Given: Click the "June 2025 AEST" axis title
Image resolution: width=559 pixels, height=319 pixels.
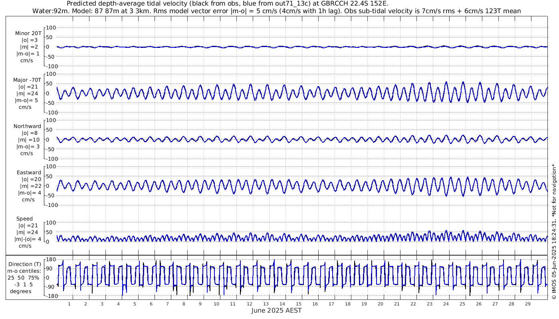Looking at the screenshot, I should pyautogui.click(x=277, y=310).
